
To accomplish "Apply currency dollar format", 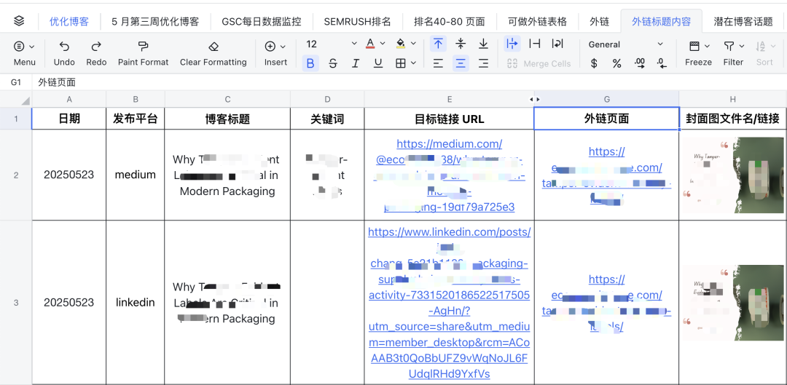I will (595, 63).
